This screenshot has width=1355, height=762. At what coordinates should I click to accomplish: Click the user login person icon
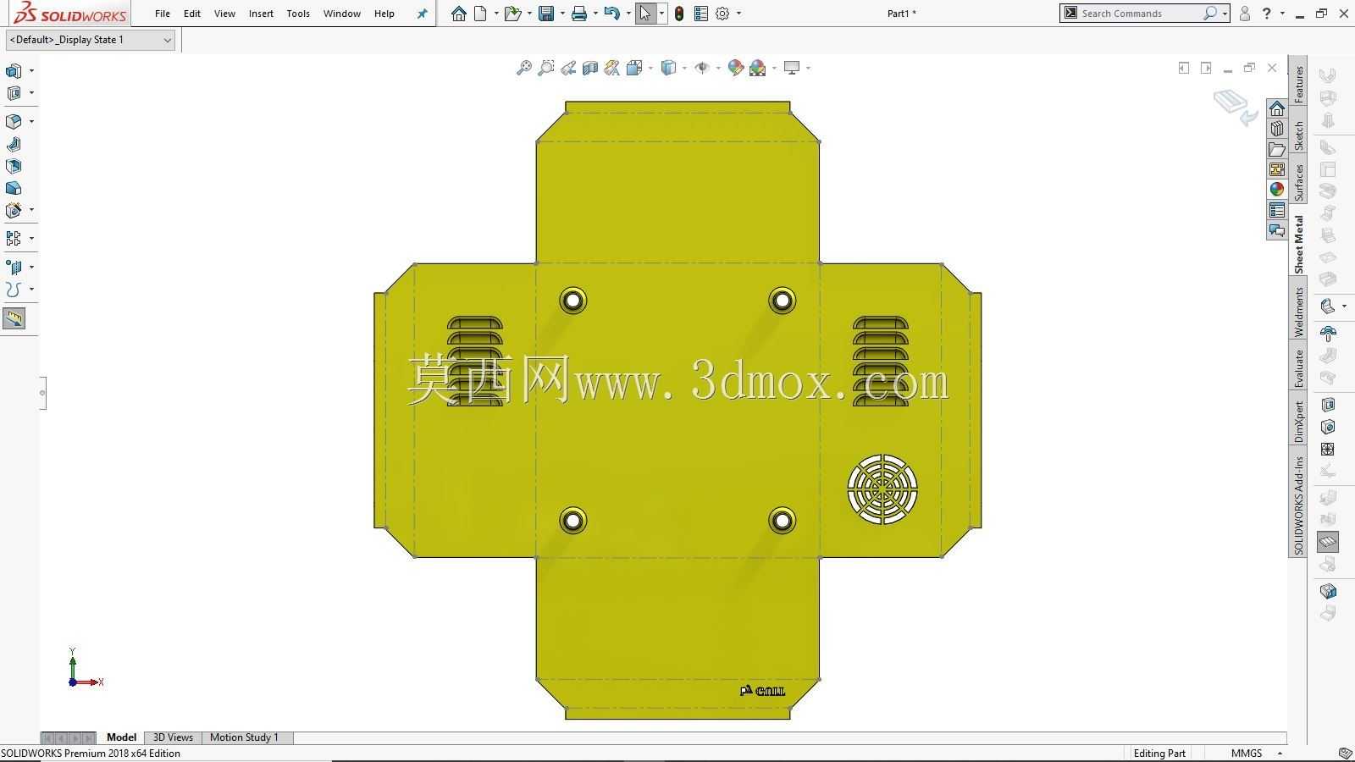1244,14
